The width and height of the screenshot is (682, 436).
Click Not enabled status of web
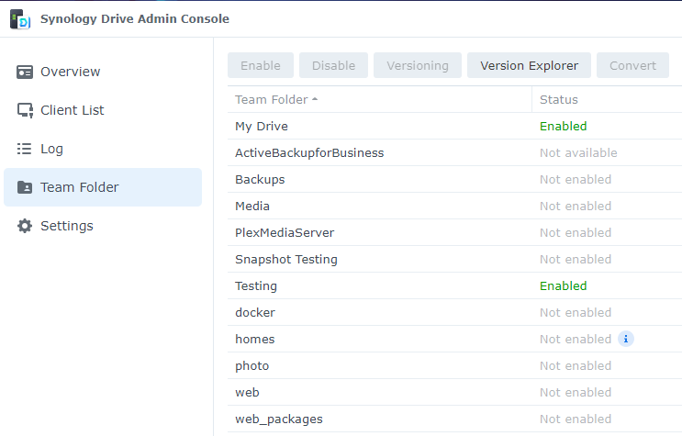[576, 393]
